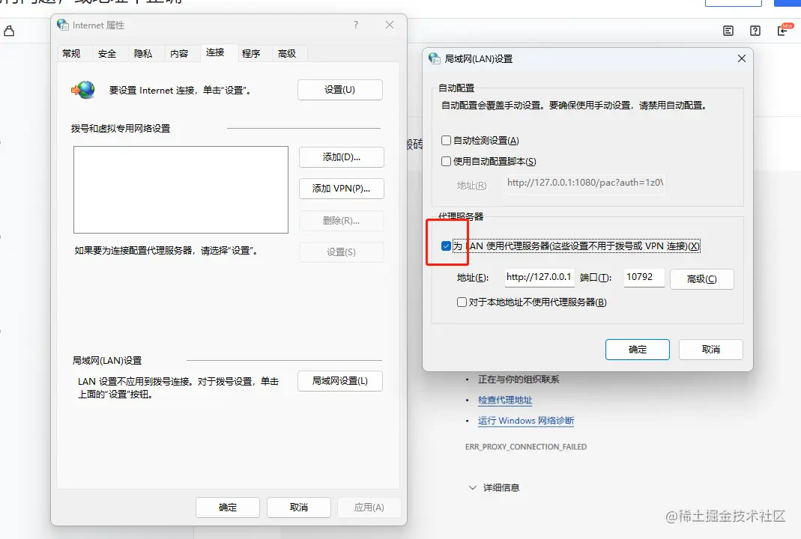Screen dimensions: 801x539
Task: Click the Internet 属性 title bar globe icon
Action: click(63, 25)
